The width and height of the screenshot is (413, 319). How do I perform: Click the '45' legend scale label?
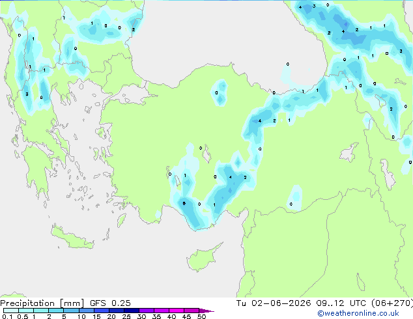click(x=186, y=316)
